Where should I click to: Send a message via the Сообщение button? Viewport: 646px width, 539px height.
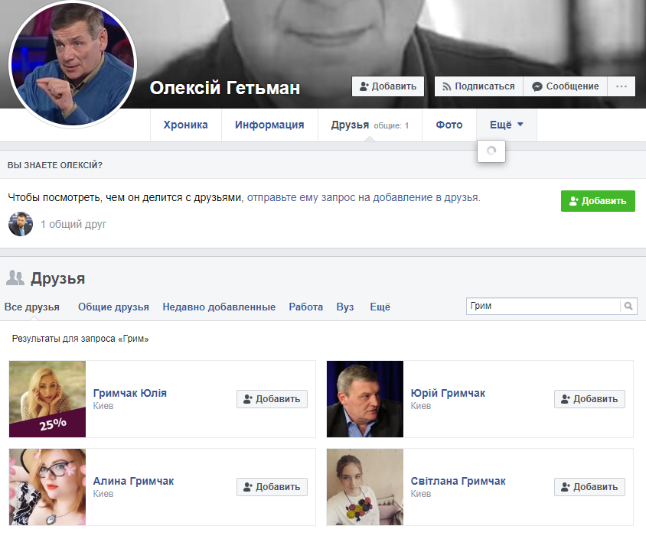[566, 86]
